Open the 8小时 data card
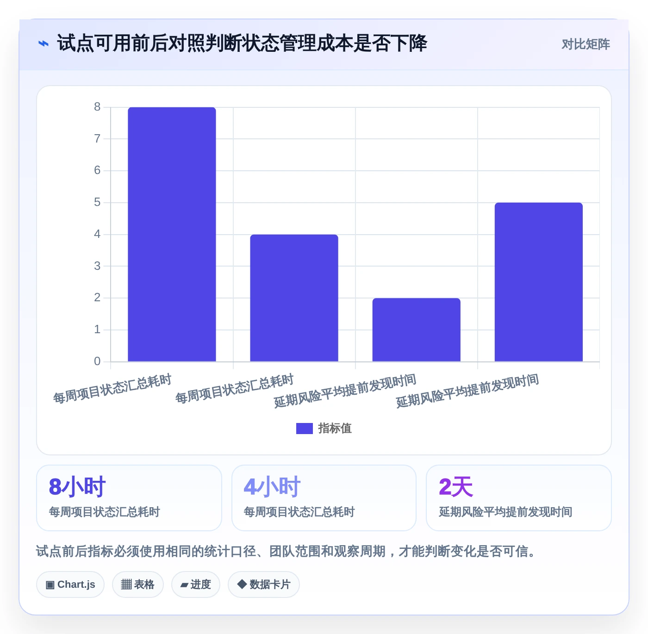 [x=129, y=498]
